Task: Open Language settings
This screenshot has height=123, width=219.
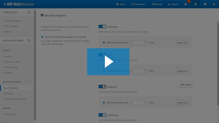Action: coord(8,73)
